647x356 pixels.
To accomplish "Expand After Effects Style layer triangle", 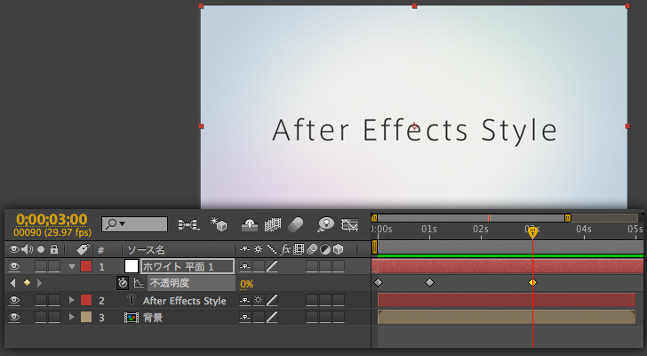I will coord(72,300).
